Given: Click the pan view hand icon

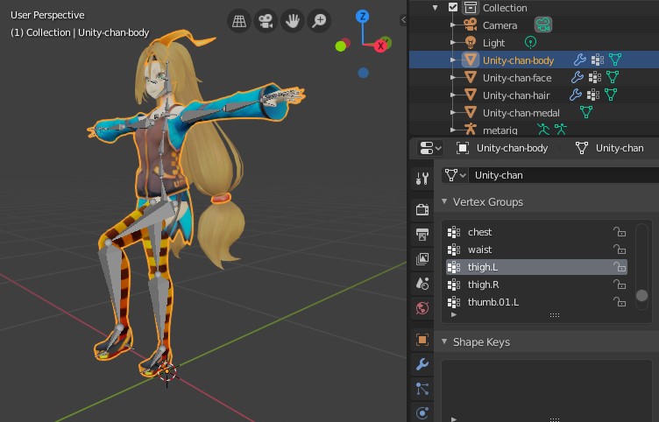Looking at the screenshot, I should pos(293,21).
